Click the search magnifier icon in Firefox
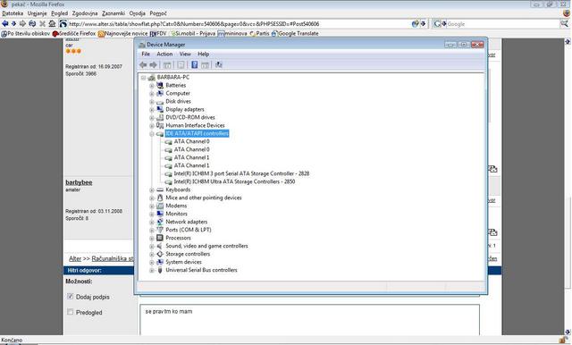Viewport: 572px width, 345px height. (564, 24)
